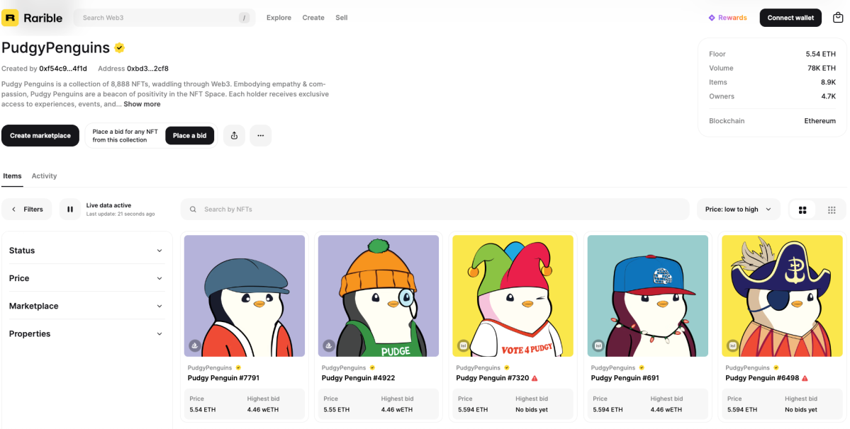Switch to the Activity tab
Viewport: 850px width, 429px height.
(x=44, y=176)
